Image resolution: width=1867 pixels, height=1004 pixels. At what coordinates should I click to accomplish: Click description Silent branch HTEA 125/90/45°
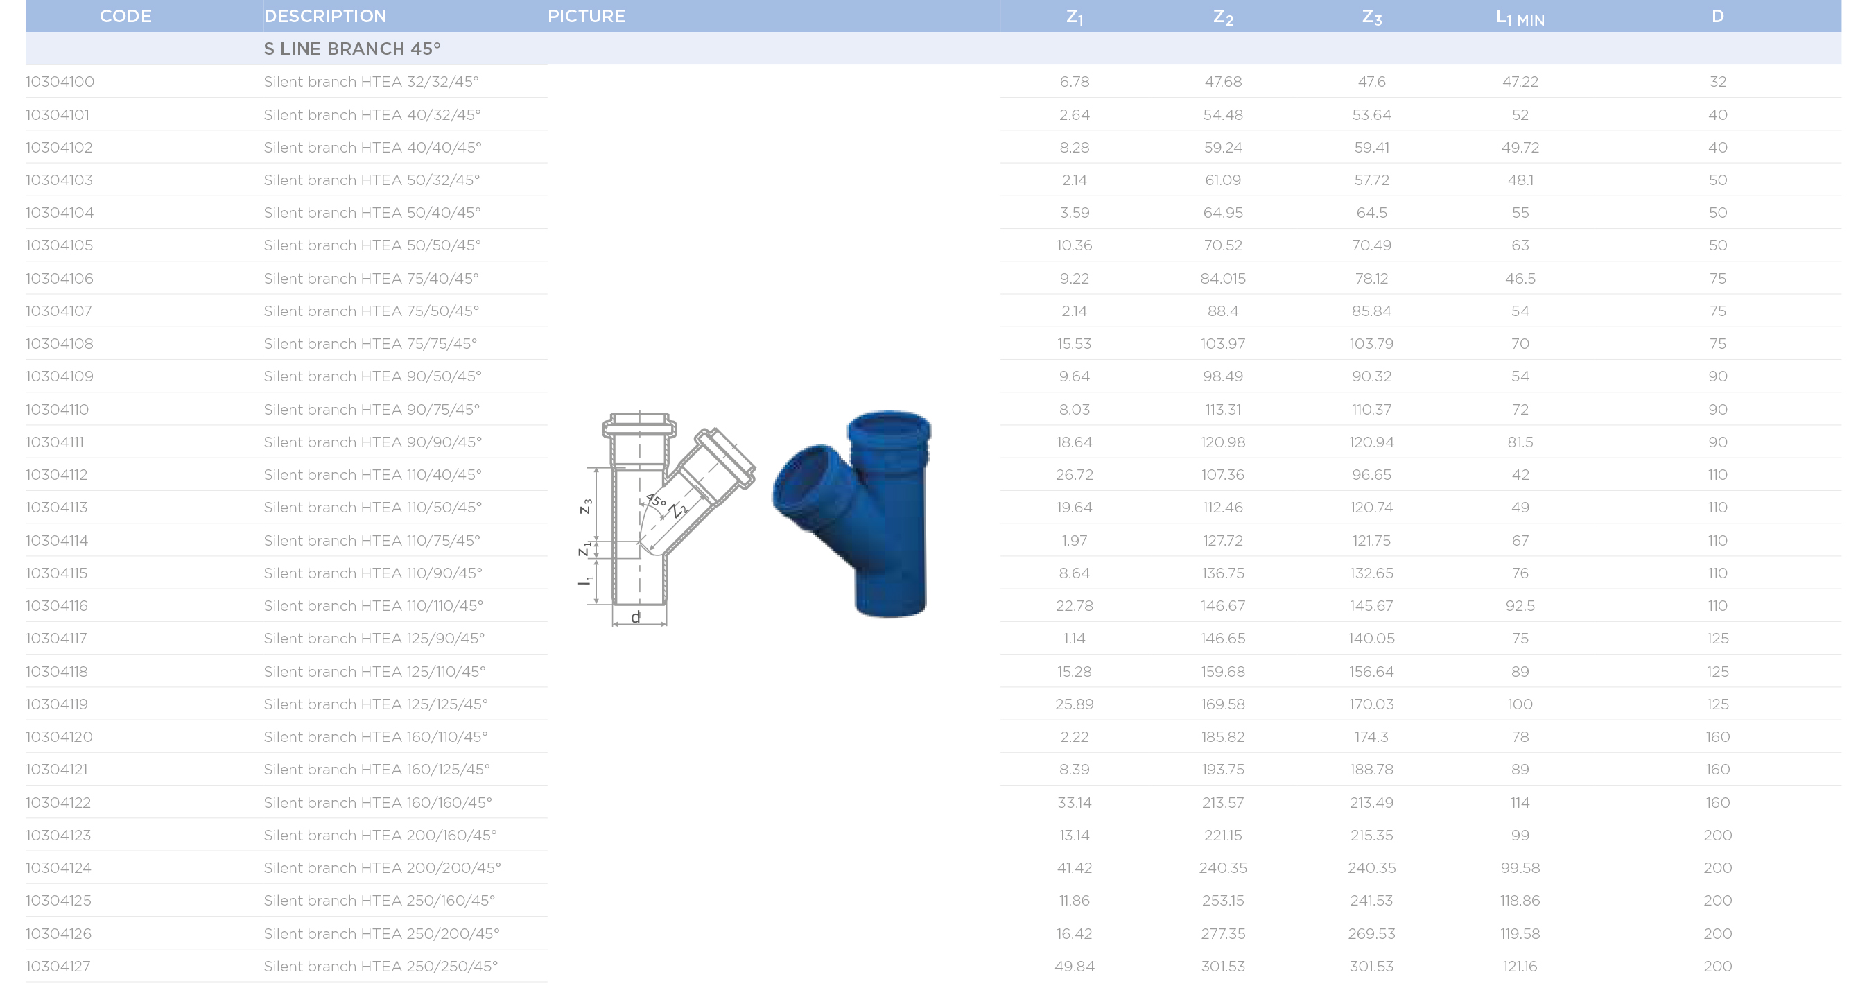(x=374, y=639)
